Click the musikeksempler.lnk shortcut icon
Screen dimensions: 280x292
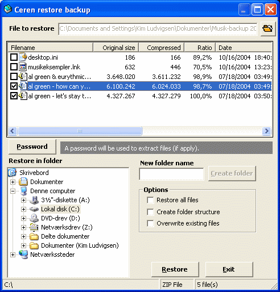tap(23, 67)
